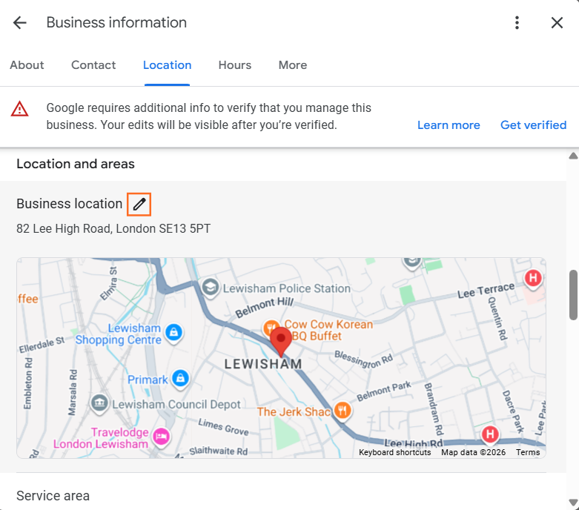Click the Ellerdale St label

click(42, 345)
